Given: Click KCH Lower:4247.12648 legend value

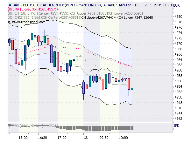Looking at the screenshot, I should pos(135,17).
